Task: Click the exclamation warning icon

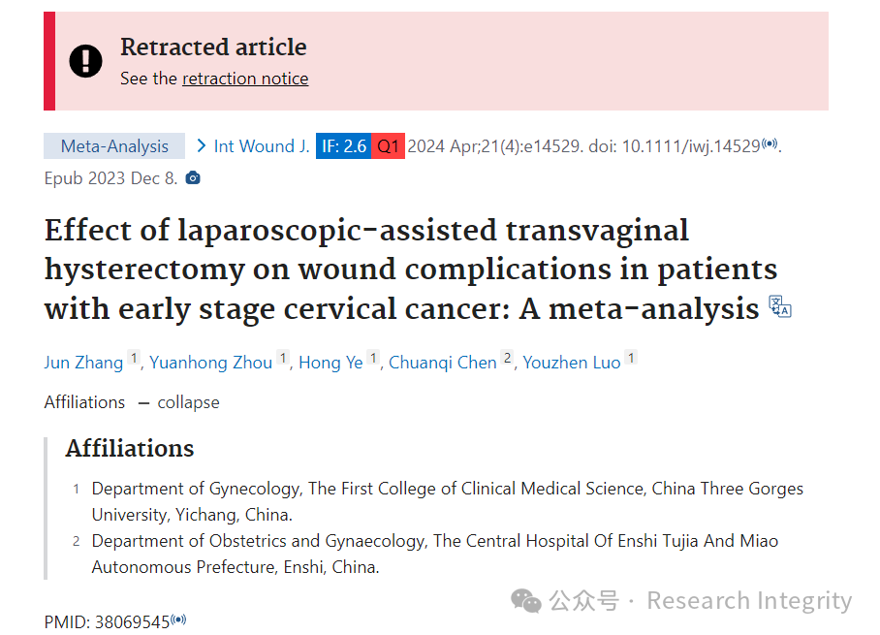Action: [85, 61]
